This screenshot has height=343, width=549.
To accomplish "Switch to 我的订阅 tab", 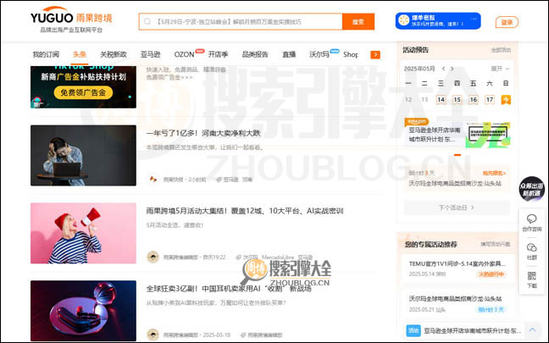I will [46, 54].
